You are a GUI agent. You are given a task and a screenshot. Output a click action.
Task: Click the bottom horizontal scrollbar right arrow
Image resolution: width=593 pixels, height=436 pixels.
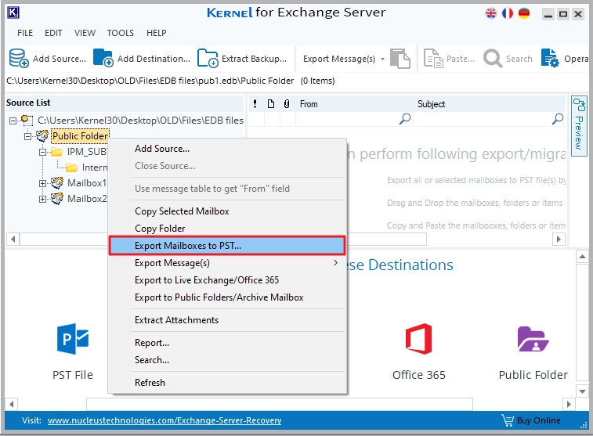[x=569, y=404]
